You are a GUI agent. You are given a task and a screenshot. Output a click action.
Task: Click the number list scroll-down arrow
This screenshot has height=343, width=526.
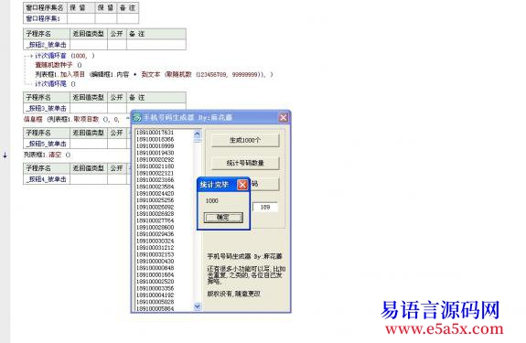click(x=198, y=306)
